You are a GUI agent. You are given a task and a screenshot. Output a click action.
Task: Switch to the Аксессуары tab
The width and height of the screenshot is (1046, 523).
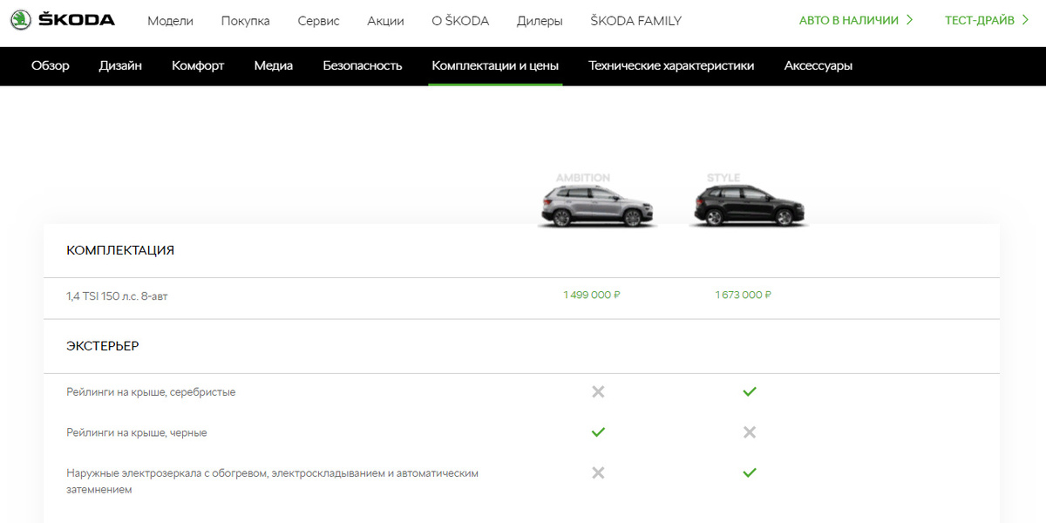tap(818, 65)
